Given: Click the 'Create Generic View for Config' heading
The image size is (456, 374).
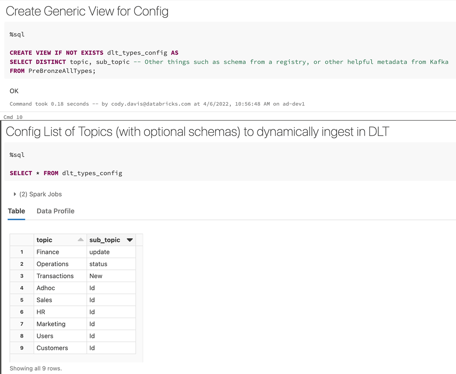Looking at the screenshot, I should coord(87,11).
